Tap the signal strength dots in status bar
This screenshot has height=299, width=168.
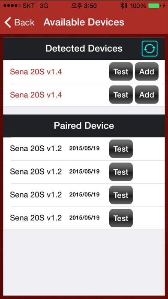[x=12, y=6]
